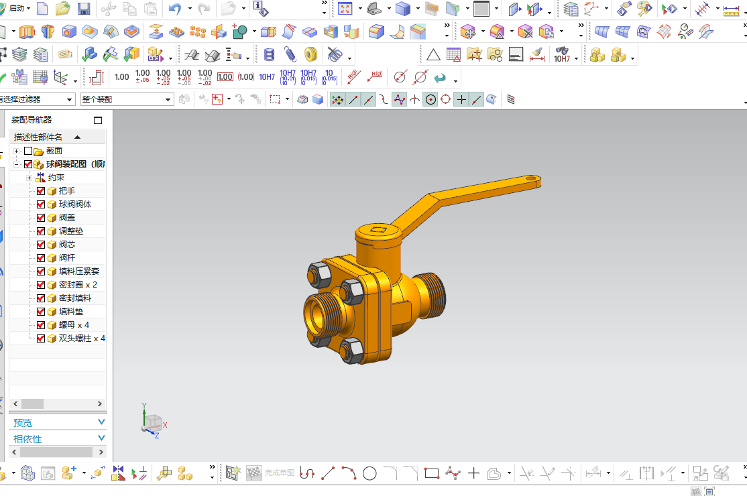Select the boxed 1.00 basic dimension icon
The width and height of the screenshot is (747, 496).
click(x=225, y=76)
